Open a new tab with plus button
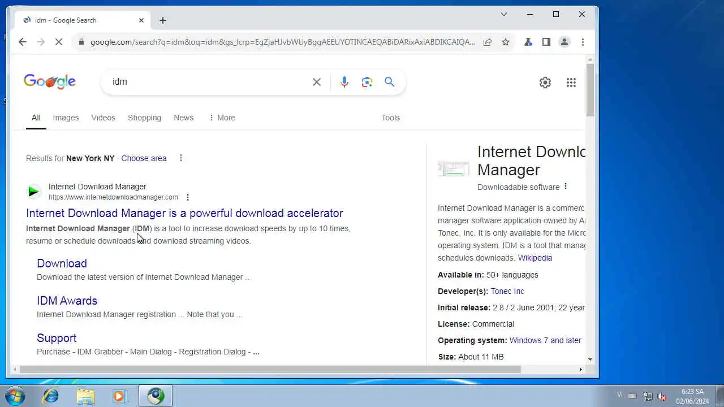This screenshot has height=407, width=724. click(x=163, y=20)
